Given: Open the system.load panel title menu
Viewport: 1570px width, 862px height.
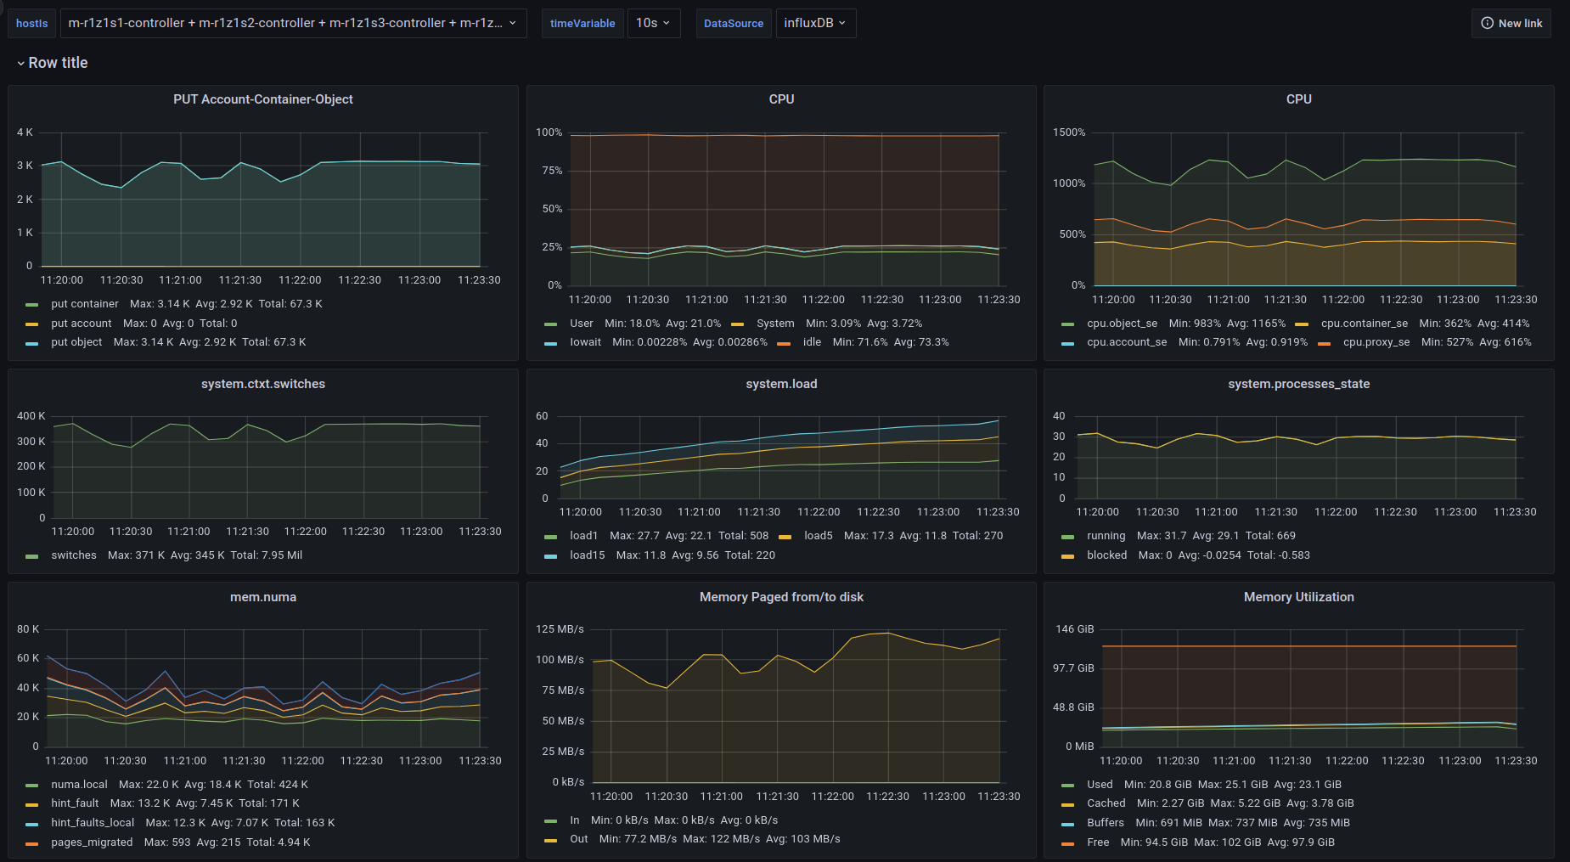Looking at the screenshot, I should [x=781, y=384].
